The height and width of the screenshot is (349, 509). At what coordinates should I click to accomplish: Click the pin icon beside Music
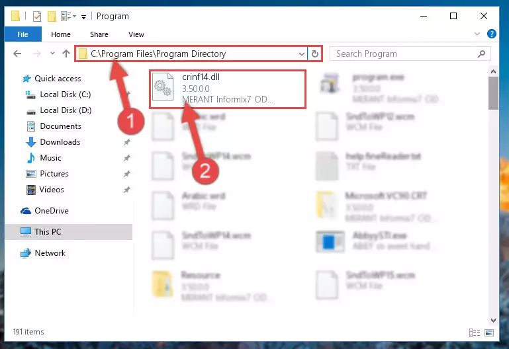[x=127, y=158]
